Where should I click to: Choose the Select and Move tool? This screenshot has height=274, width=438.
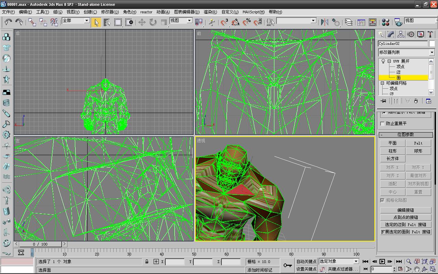coord(142,22)
